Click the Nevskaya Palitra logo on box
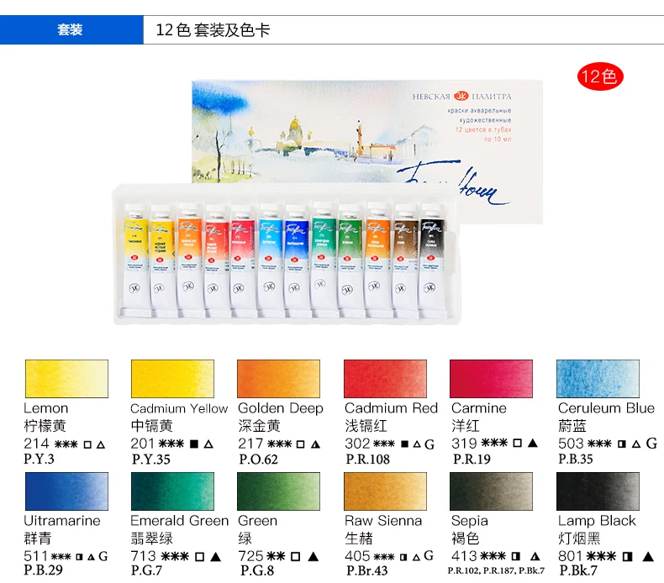664x583 pixels. coord(461,96)
